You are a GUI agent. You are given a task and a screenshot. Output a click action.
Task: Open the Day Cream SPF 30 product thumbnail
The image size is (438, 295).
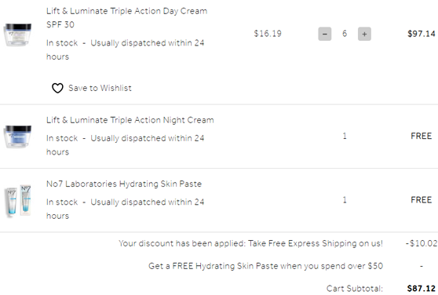tap(17, 35)
